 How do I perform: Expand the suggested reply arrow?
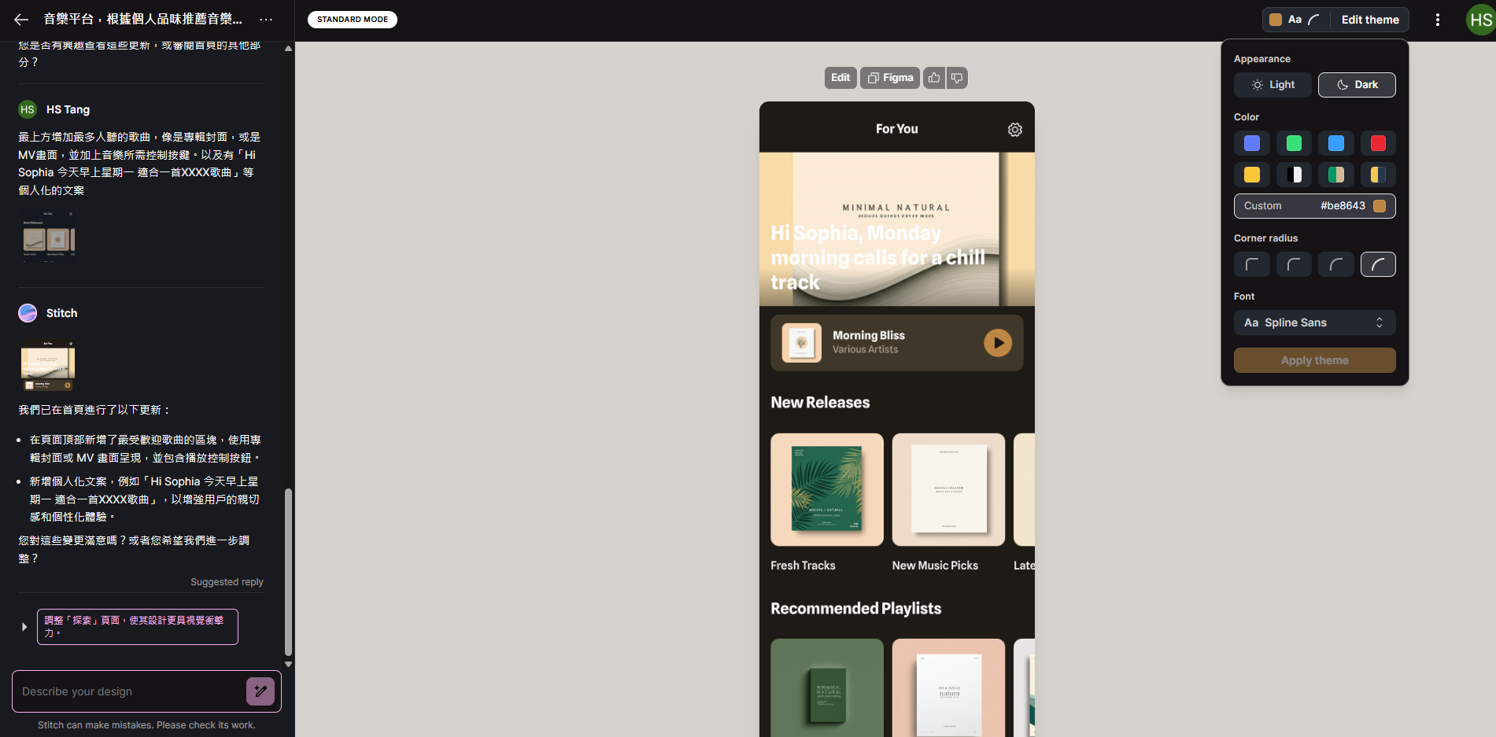coord(24,627)
